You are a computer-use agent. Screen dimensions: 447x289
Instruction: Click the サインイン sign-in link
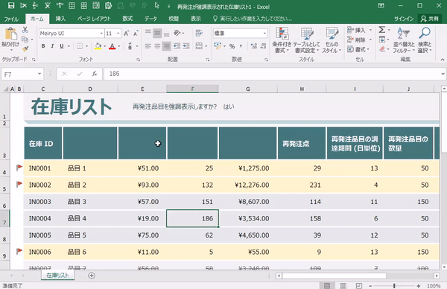pyautogui.click(x=404, y=19)
